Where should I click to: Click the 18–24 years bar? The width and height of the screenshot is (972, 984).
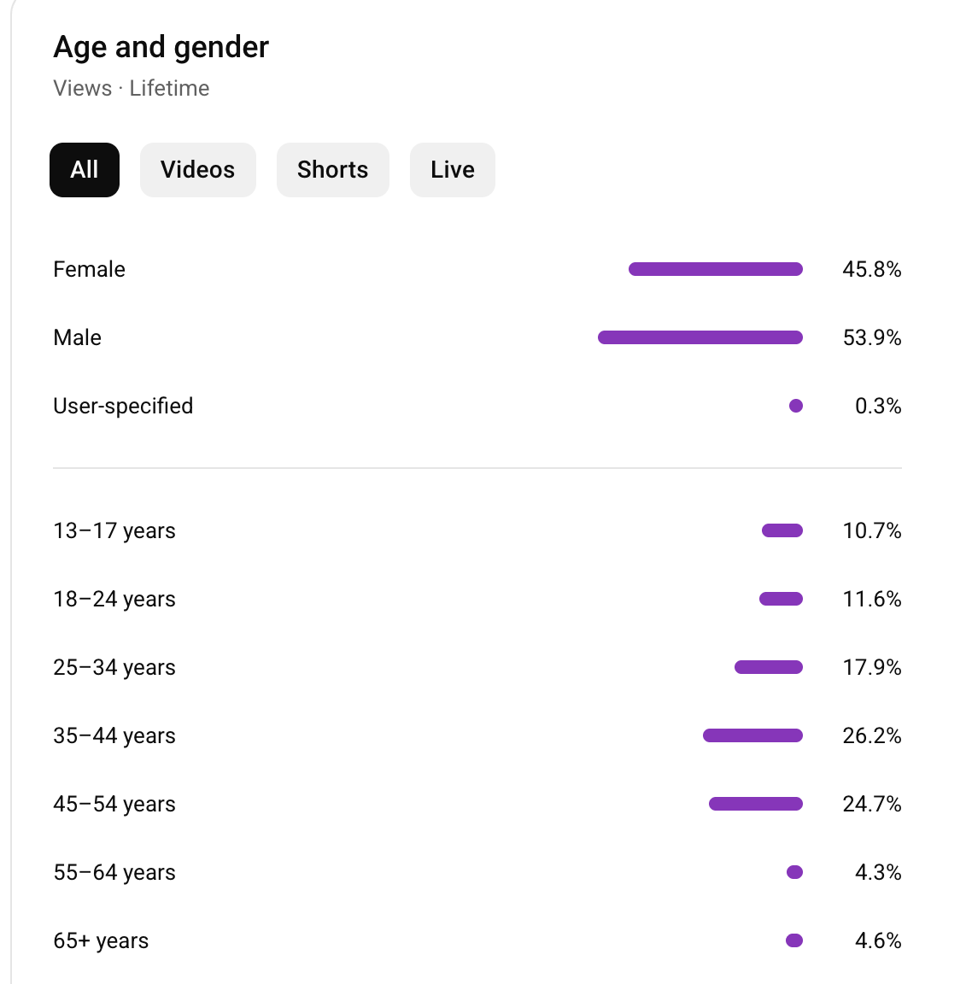[781, 599]
